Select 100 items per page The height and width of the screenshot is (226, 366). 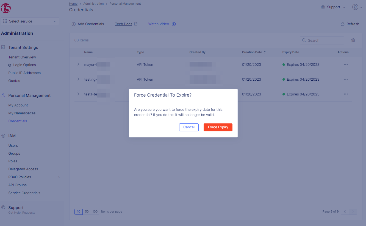point(95,211)
